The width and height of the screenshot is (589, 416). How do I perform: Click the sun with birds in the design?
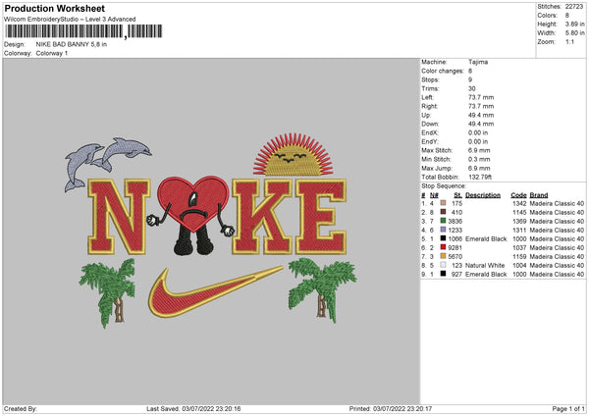[294, 154]
